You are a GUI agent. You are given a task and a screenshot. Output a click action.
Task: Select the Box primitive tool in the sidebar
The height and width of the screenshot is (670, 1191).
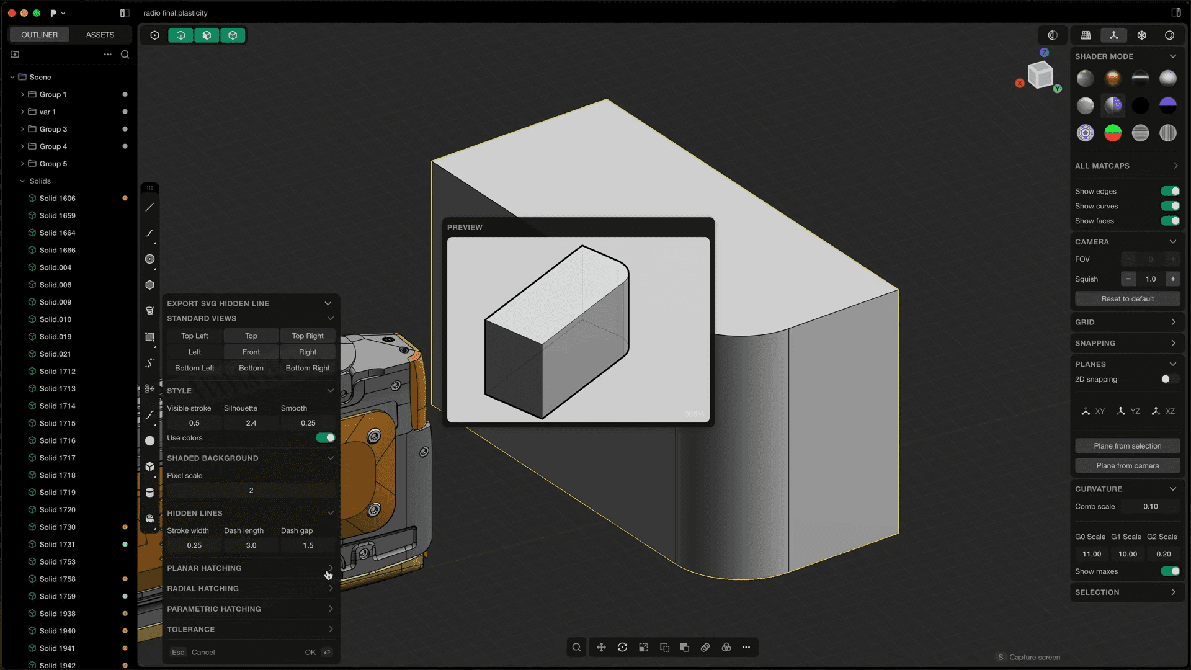(x=149, y=467)
